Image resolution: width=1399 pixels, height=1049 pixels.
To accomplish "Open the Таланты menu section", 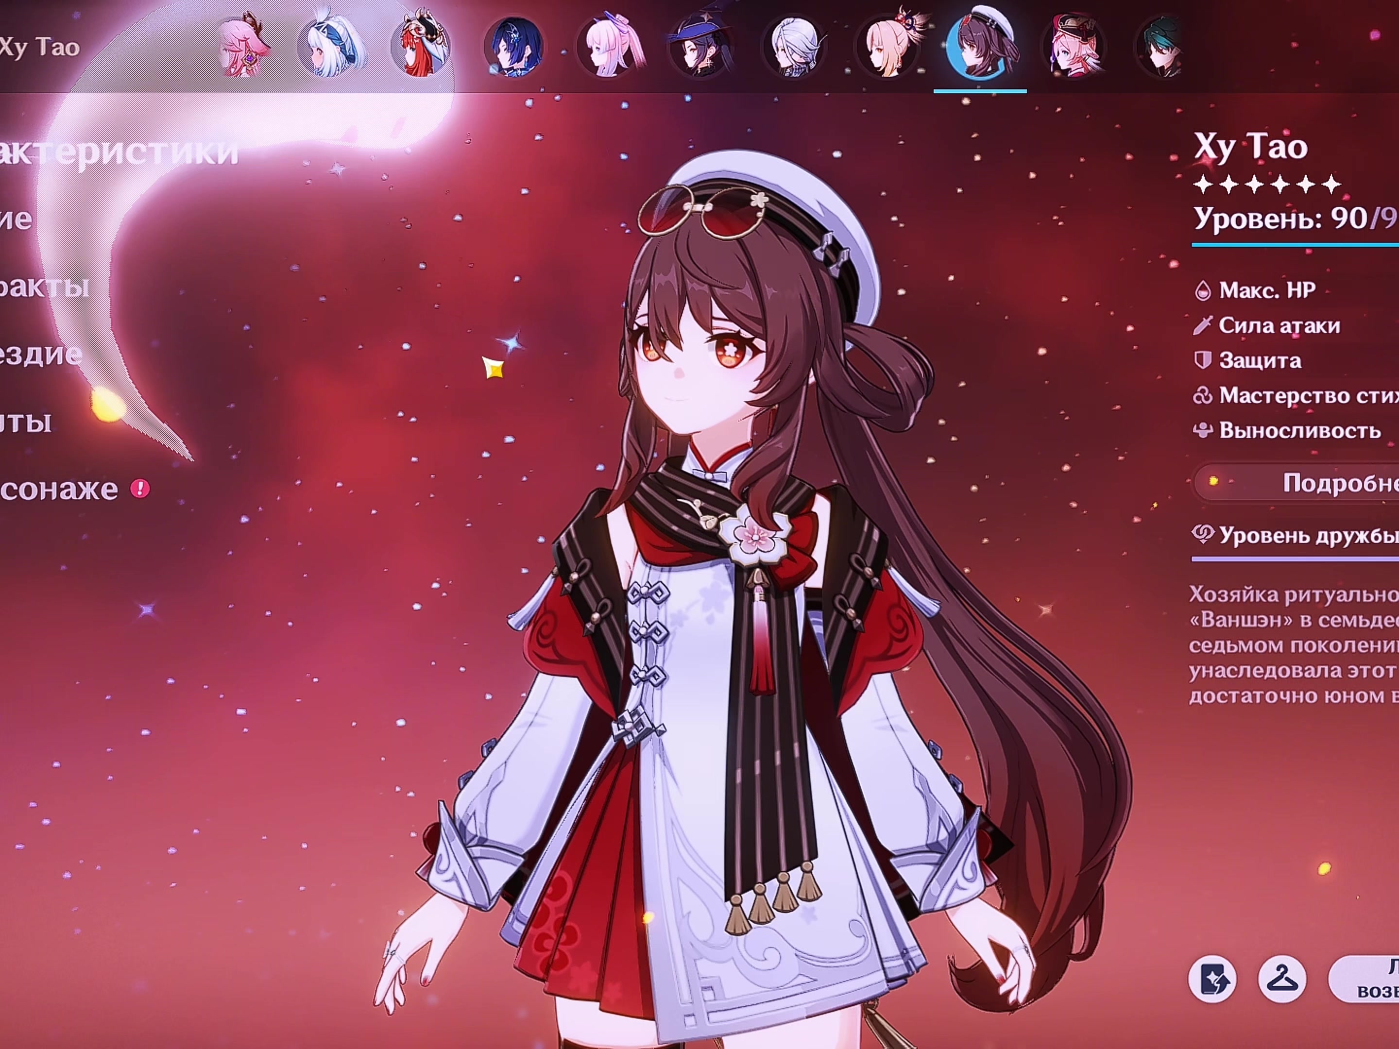I will [x=25, y=422].
